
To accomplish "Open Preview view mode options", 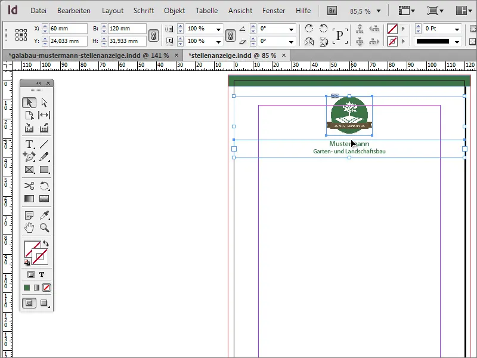I will [44, 303].
